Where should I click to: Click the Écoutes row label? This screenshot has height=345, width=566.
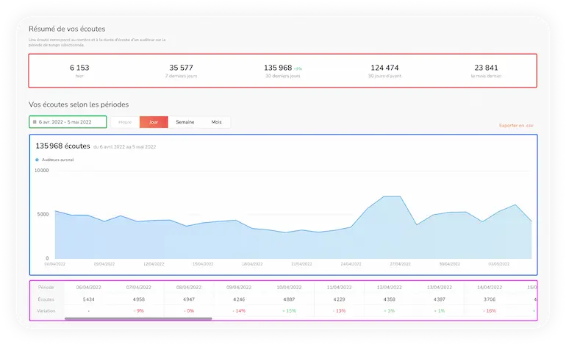[x=46, y=299]
